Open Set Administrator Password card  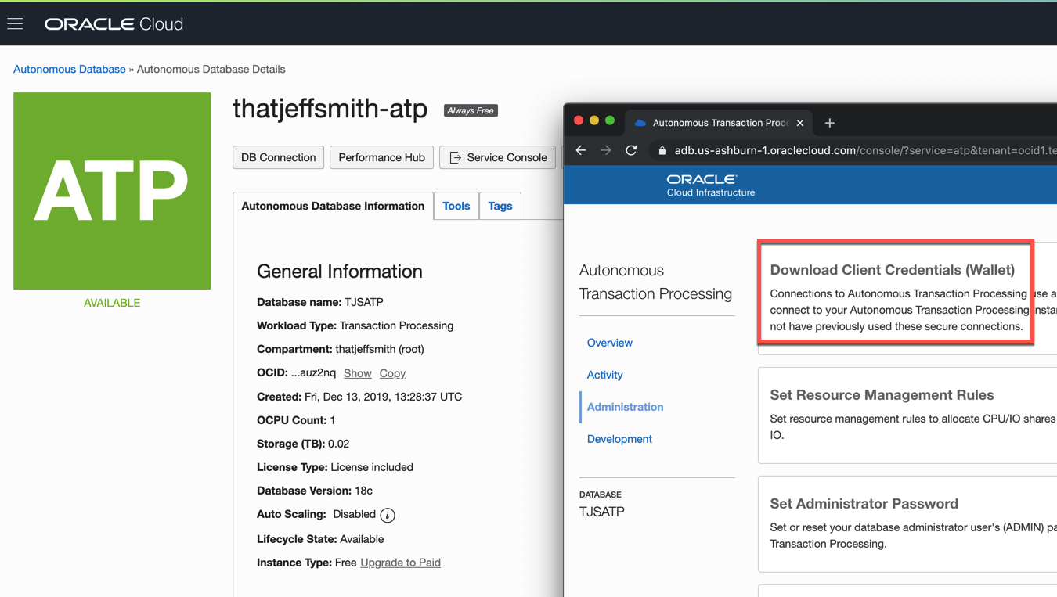tap(907, 524)
